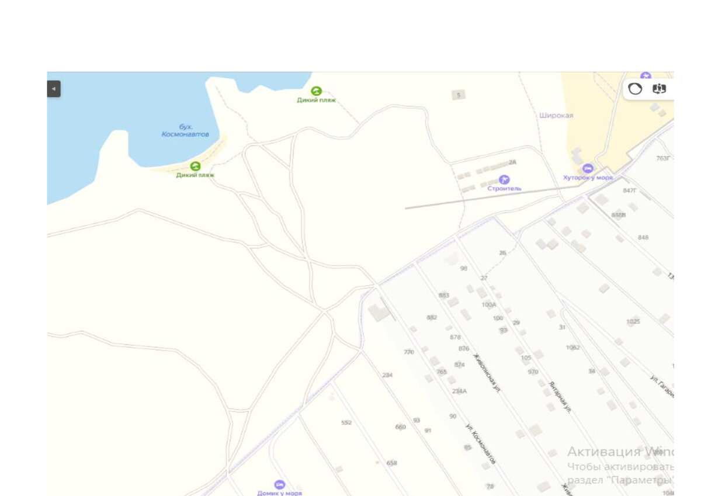Click the бух. Космонавтов bay label
Viewport: 701px width, 496px height.
pyautogui.click(x=186, y=130)
